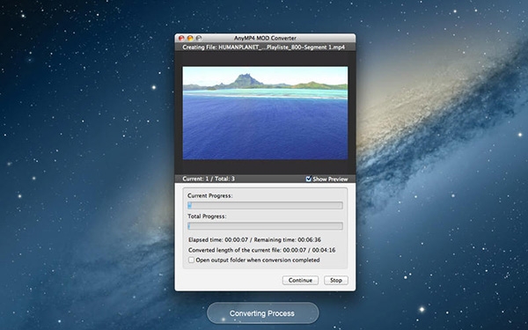Click the Converting Process caption pill

(x=262, y=313)
